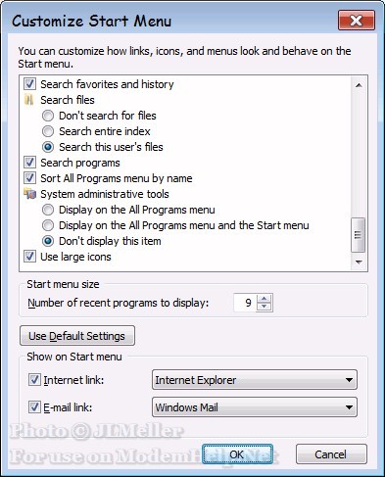Screen dimensions: 385x477
Task: Uncheck Search favorites and history
Action: coord(29,84)
